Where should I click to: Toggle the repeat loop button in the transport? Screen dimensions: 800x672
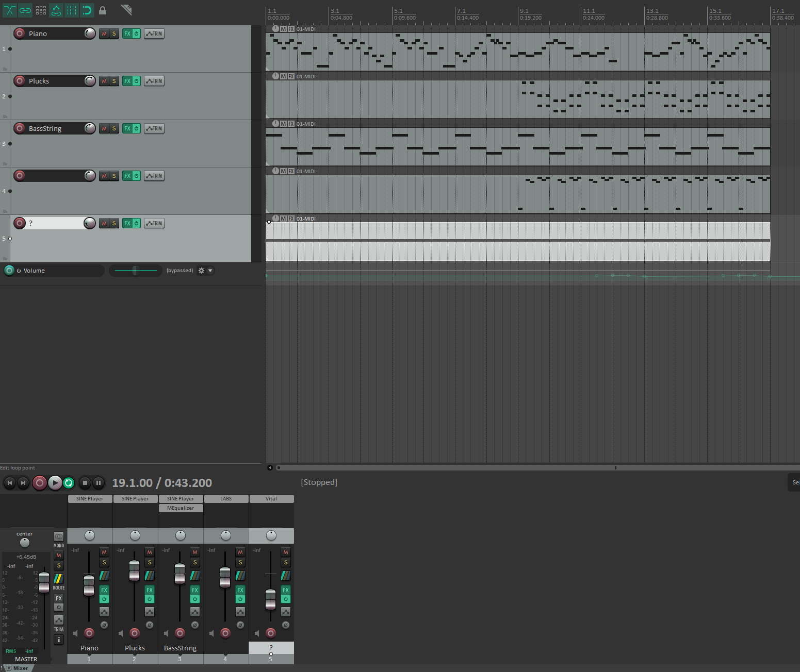(x=69, y=483)
